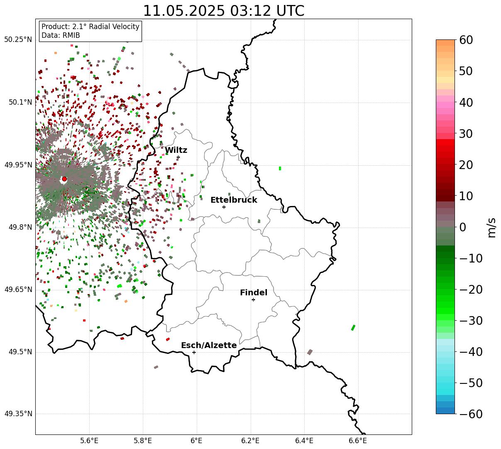Image resolution: width=501 pixels, height=449 pixels.
Task: Click the Ettelbruck station cross marker
Action: point(224,207)
